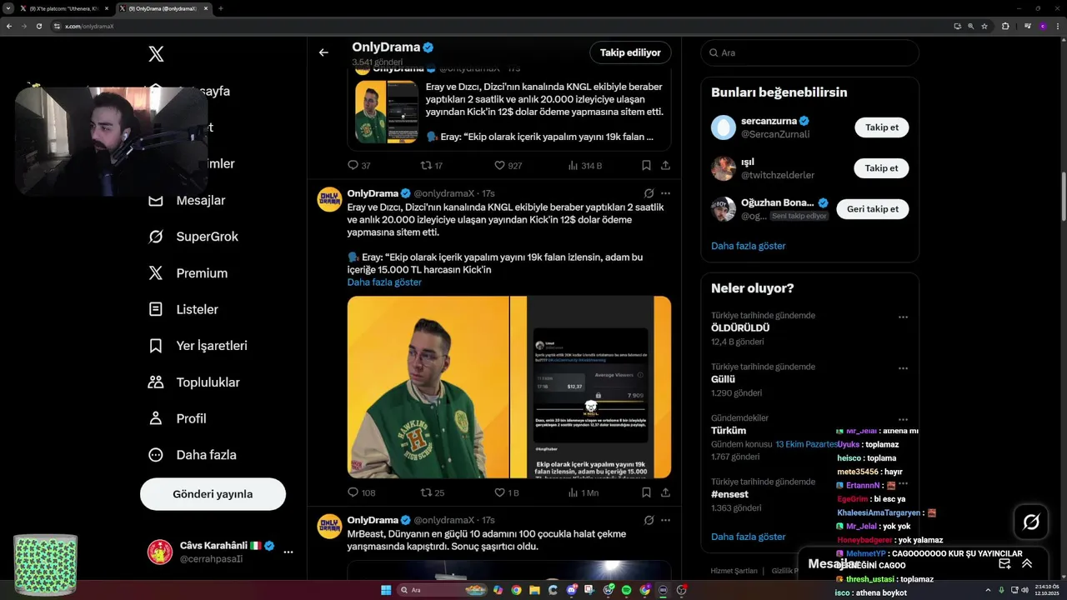Screen dimensions: 1067x600
Task: Click Daha fazla göster under suggested accounts
Action: tap(748, 246)
